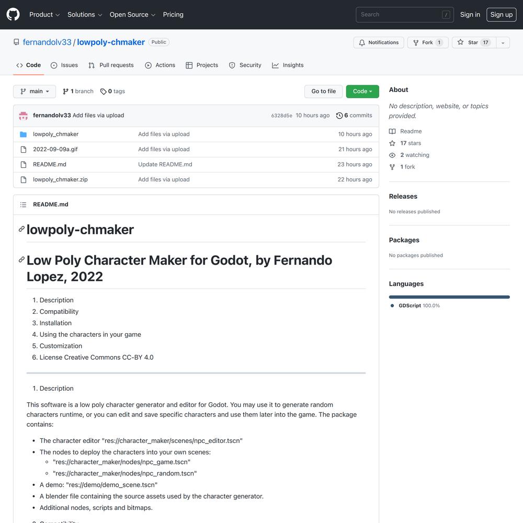523x523 pixels.
Task: Open the main branch selector
Action: point(35,92)
